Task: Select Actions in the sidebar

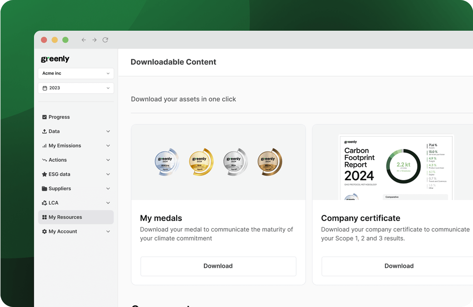Action: [x=76, y=160]
